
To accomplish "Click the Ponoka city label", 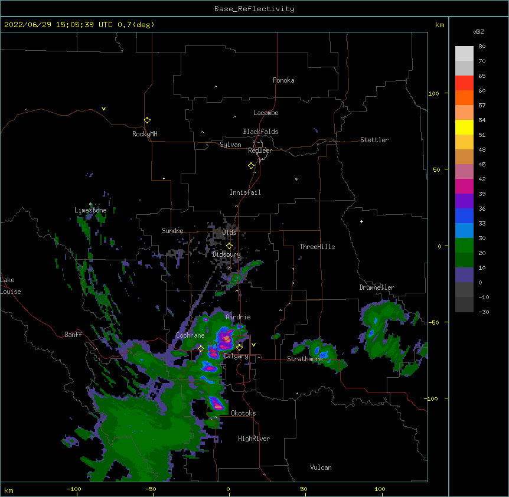I will click(x=283, y=80).
